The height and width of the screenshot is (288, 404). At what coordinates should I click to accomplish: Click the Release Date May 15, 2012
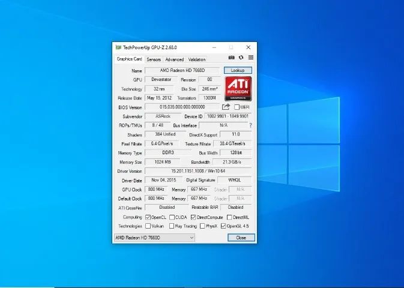(159, 98)
